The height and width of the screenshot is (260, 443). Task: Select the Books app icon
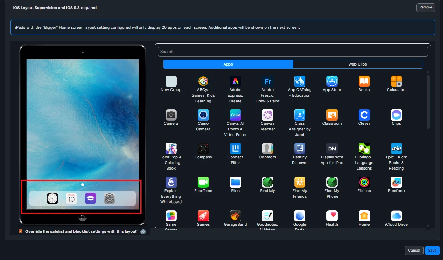click(x=364, y=81)
